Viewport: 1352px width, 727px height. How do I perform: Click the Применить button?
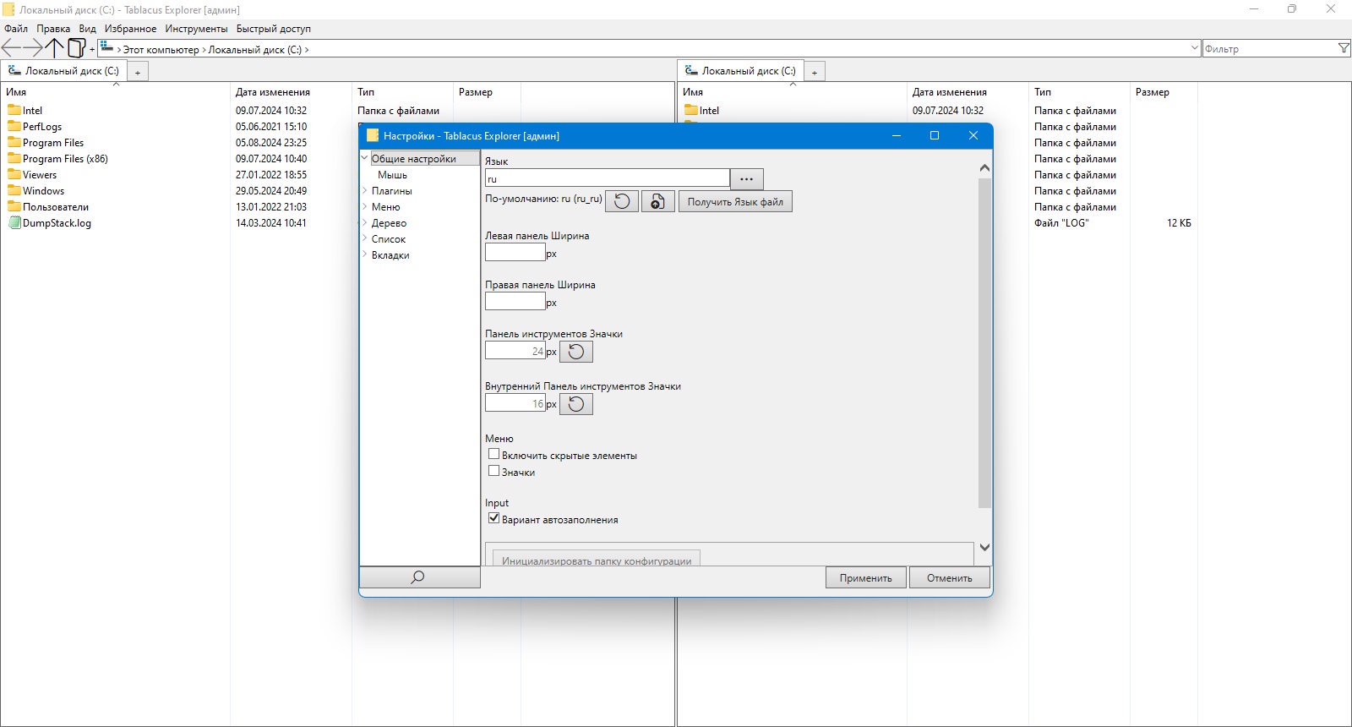tap(866, 577)
